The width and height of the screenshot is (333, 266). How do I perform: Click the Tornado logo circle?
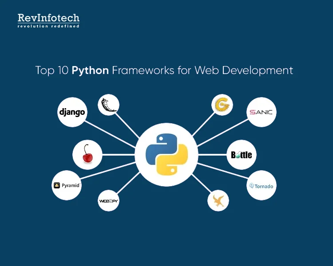coord(262,186)
